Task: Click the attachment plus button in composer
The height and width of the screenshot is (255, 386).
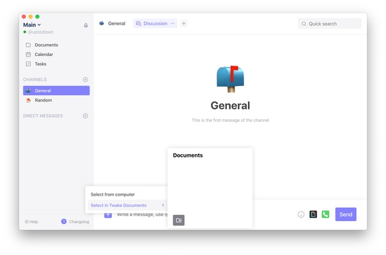Action: (108, 215)
